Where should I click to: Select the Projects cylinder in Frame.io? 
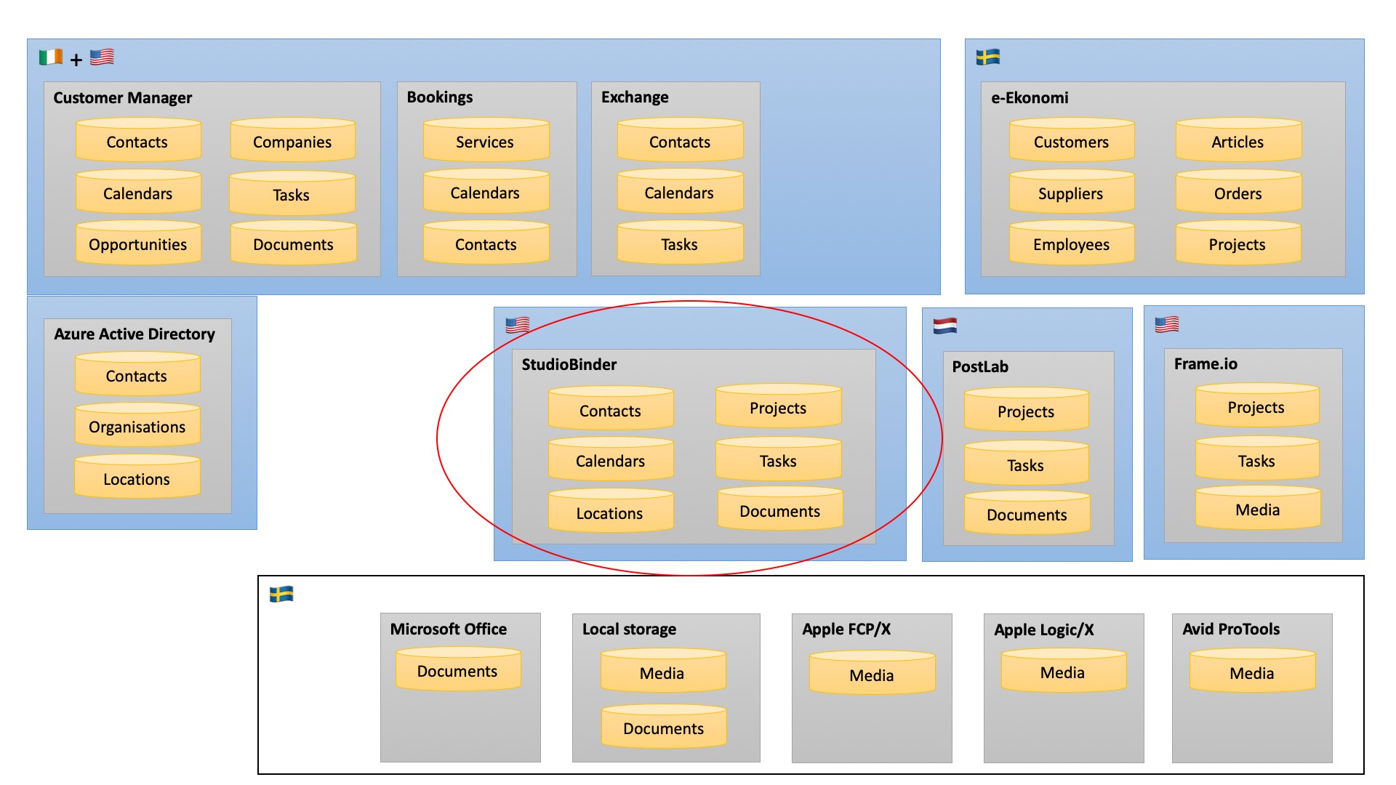pyautogui.click(x=1257, y=405)
